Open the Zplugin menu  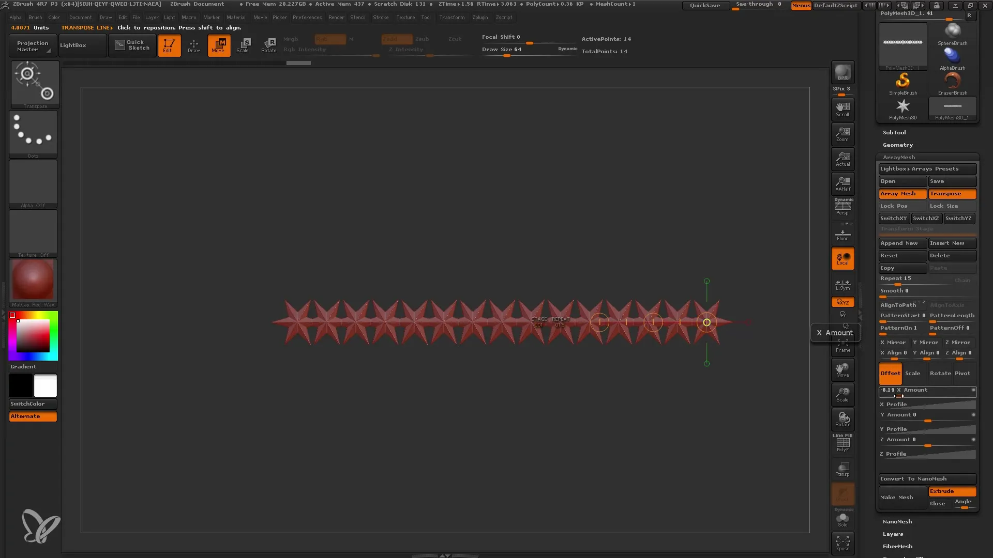(479, 18)
